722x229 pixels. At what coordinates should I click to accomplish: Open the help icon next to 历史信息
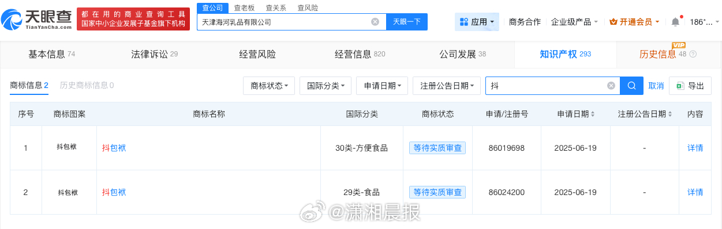click(x=693, y=54)
